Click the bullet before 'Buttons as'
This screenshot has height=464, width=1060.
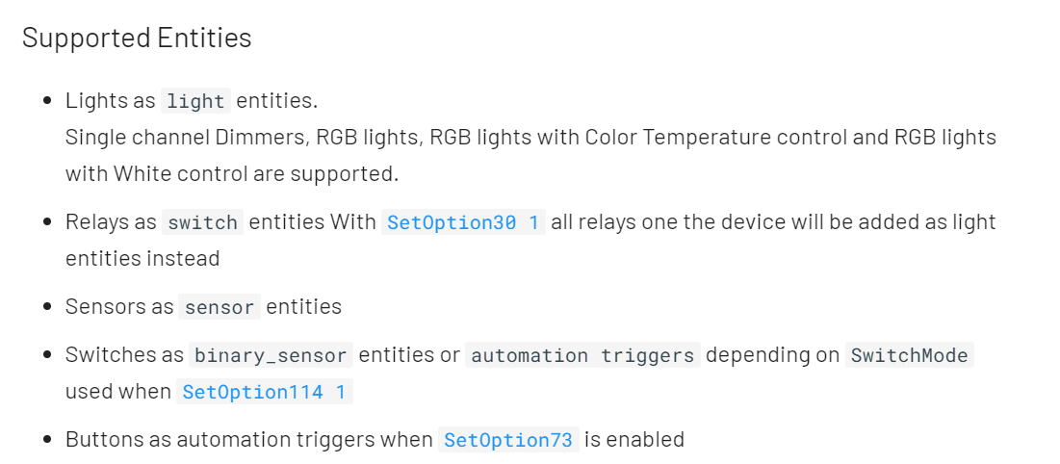click(47, 441)
